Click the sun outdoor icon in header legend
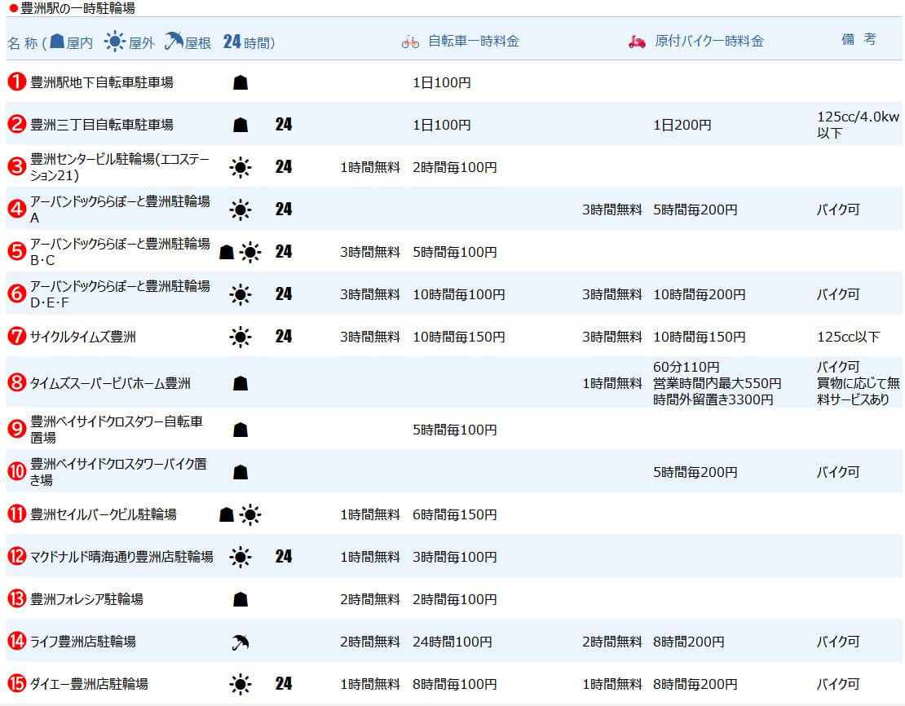The image size is (905, 706). coord(116,42)
